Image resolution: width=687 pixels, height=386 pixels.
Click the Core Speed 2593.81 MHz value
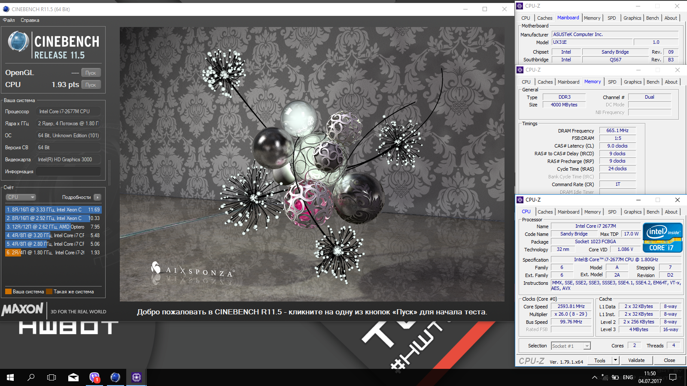pos(571,306)
